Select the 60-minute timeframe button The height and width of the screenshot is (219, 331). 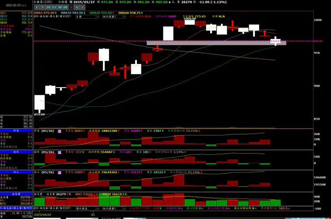65,8
